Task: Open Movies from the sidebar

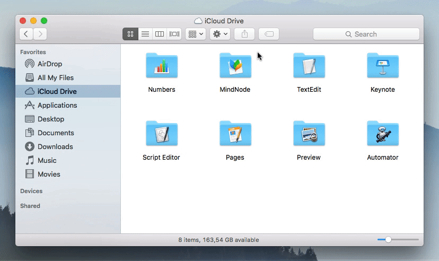Action: tap(68, 174)
